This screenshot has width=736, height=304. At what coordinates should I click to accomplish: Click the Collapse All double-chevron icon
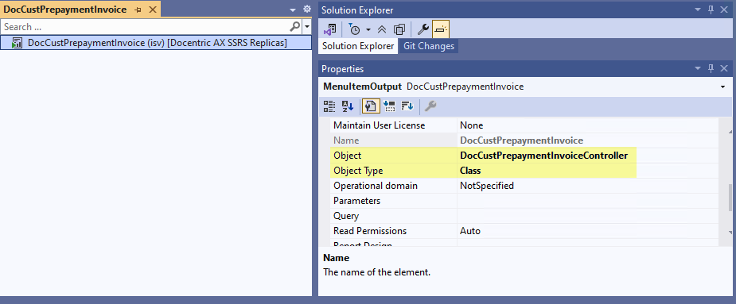(x=382, y=29)
